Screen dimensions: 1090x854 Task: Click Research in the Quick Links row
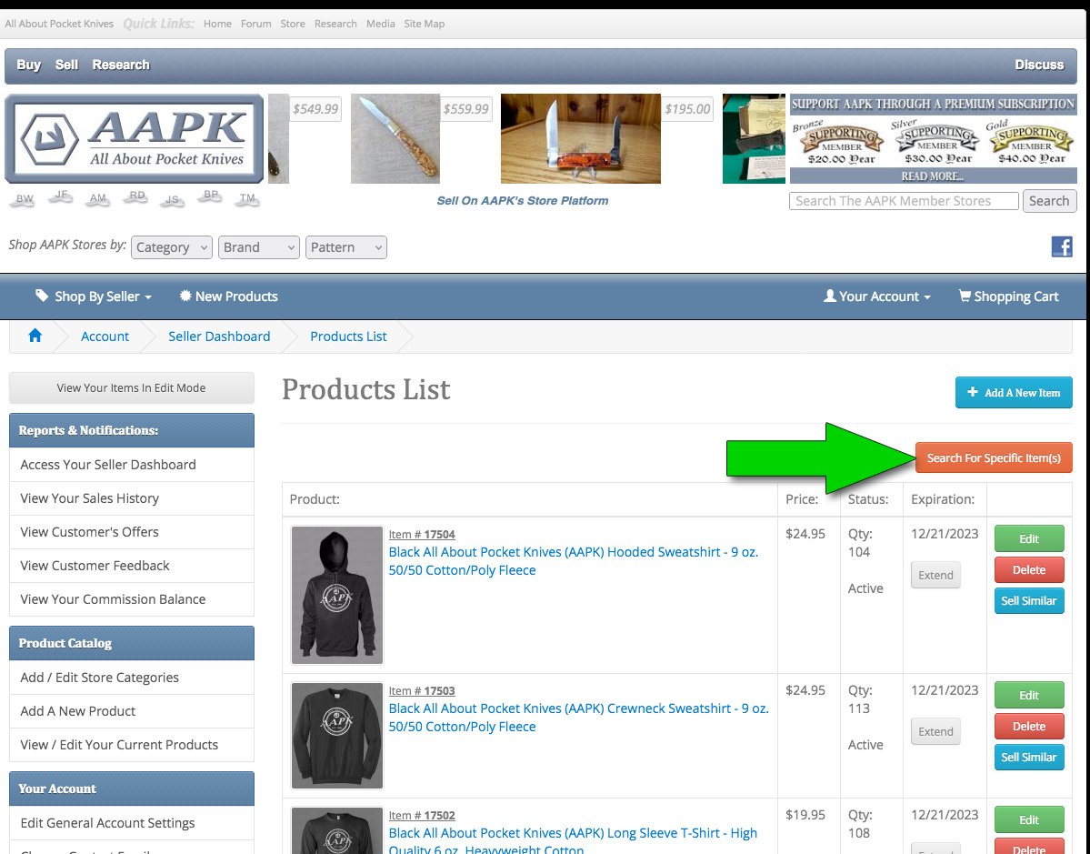[x=335, y=24]
